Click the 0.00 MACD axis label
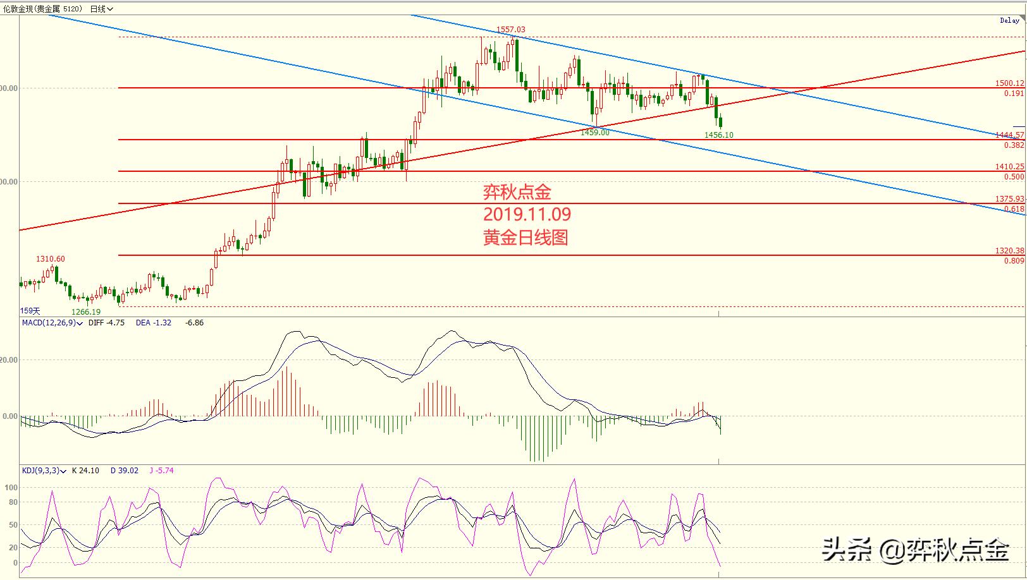The height and width of the screenshot is (580, 1027). [x=10, y=416]
